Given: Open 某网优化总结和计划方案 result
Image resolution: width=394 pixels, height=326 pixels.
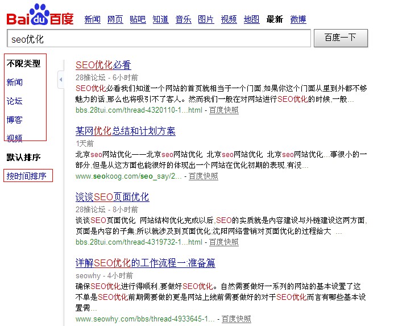Looking at the screenshot, I should (125, 131).
